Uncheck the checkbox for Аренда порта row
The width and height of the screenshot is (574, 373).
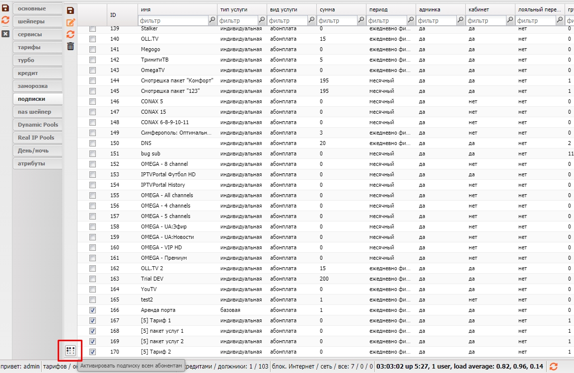tap(92, 310)
